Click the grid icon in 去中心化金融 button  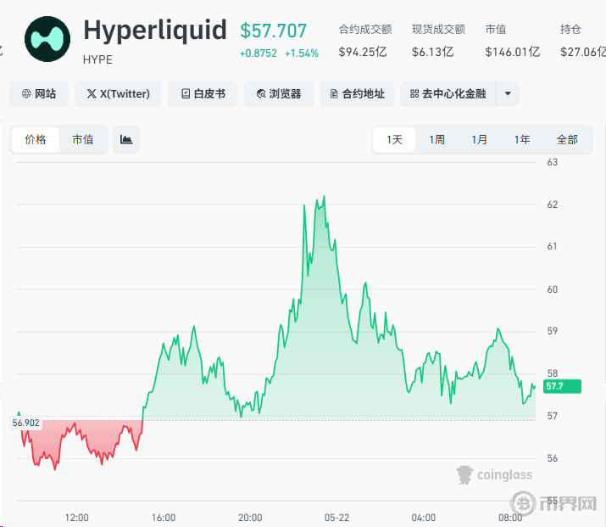tap(414, 93)
